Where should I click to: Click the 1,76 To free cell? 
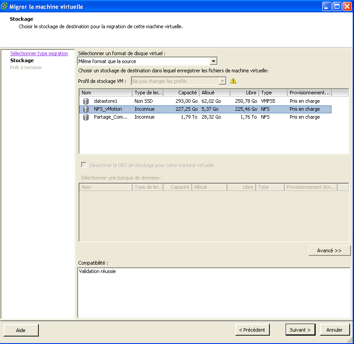click(249, 117)
